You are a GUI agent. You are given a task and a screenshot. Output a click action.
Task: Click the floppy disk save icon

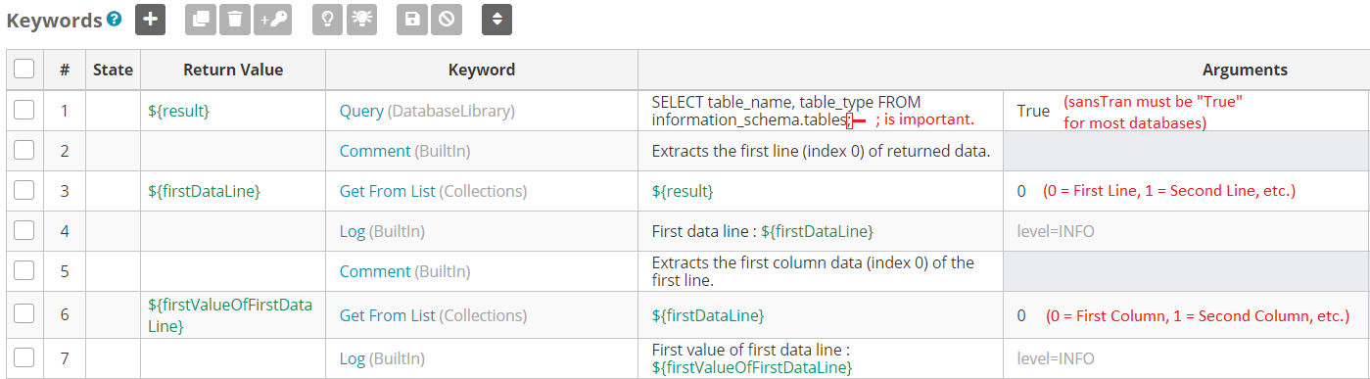point(412,20)
